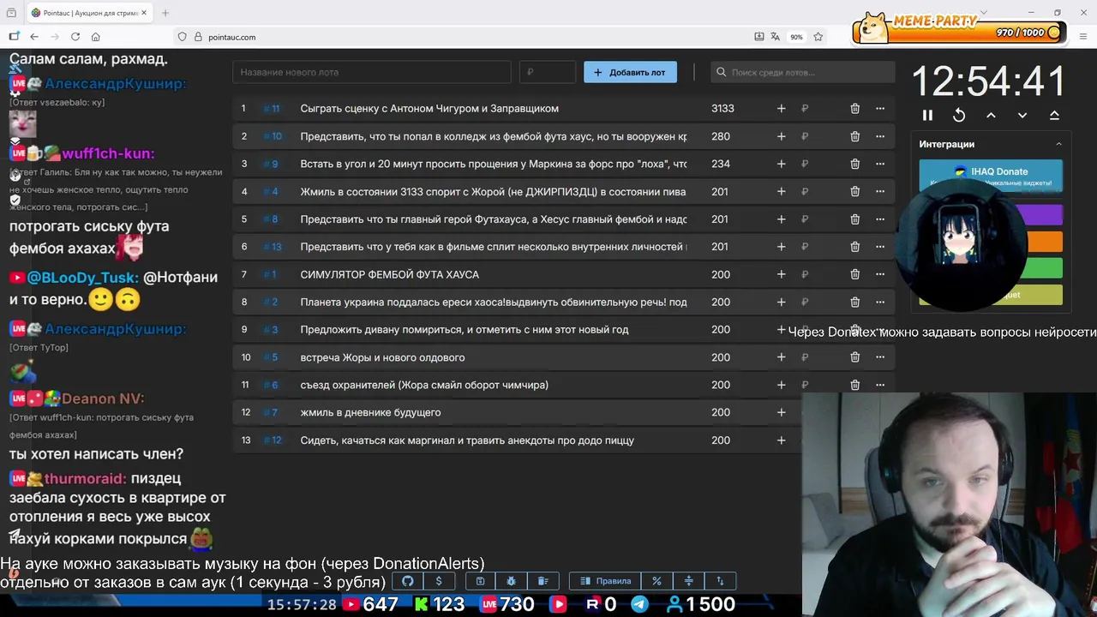
Task: Go back in the browser
Action: [34, 37]
